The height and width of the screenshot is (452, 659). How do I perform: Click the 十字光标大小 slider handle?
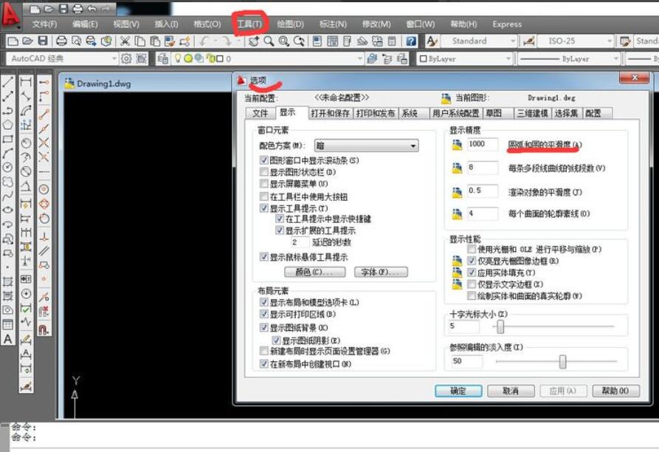point(500,326)
